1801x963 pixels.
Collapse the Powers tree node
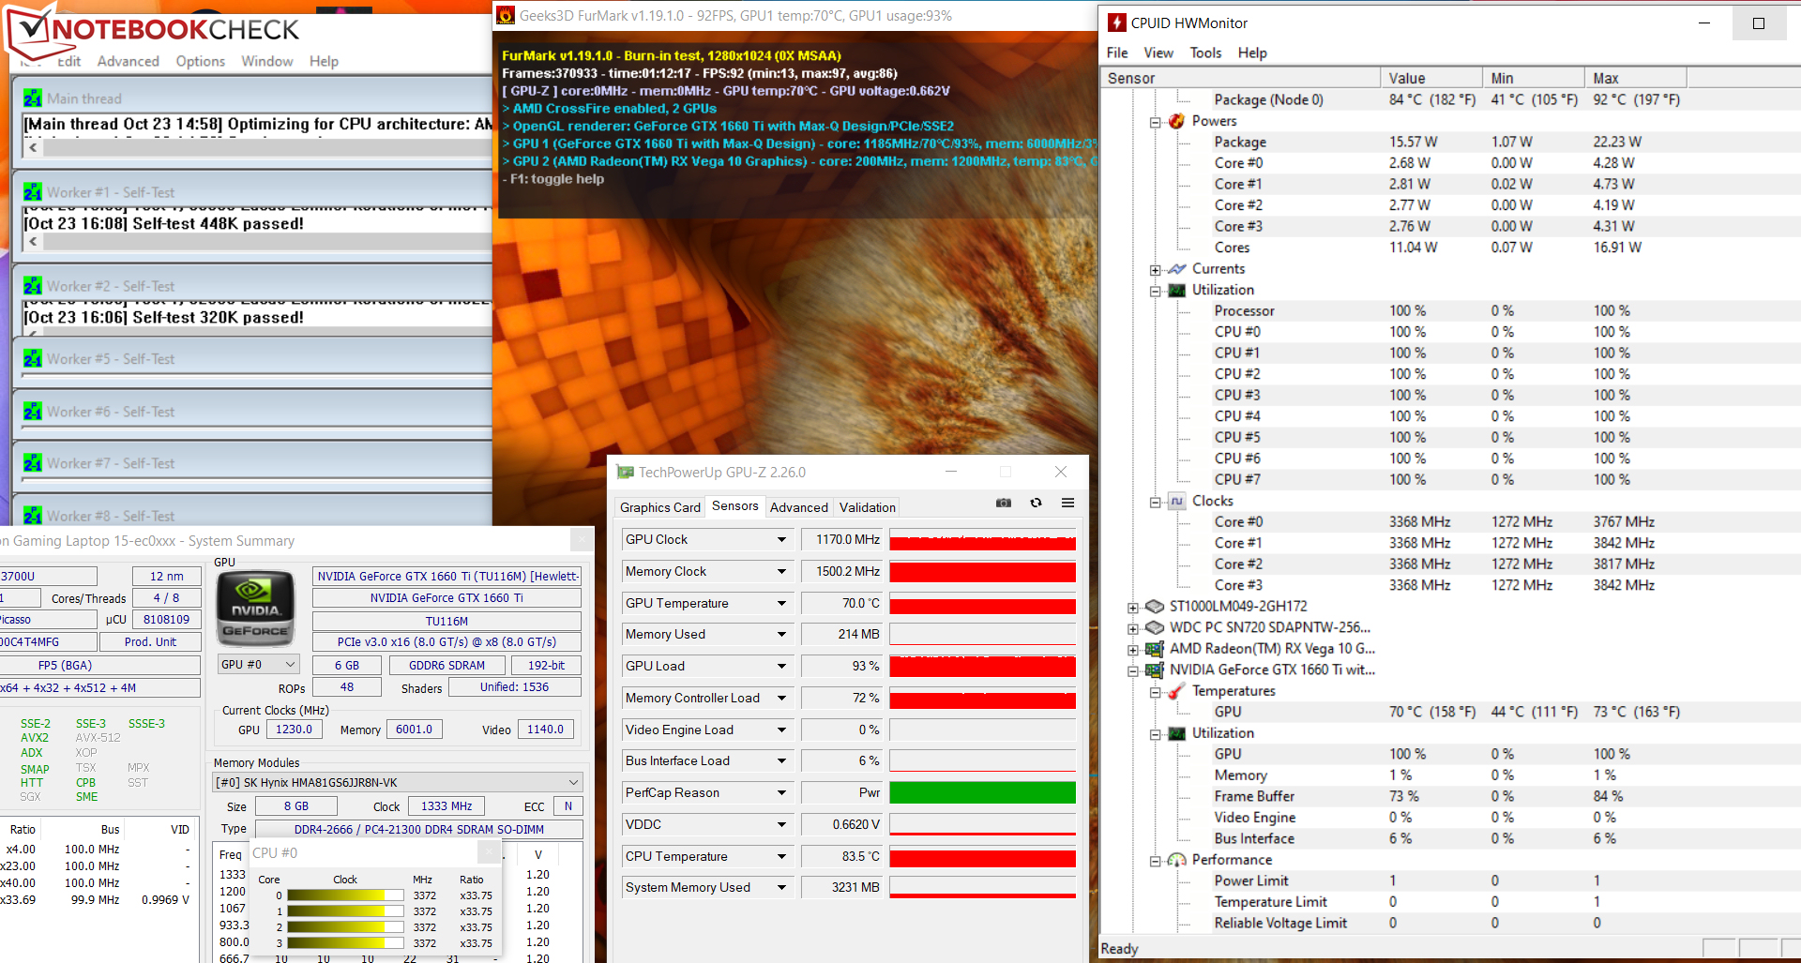click(x=1155, y=122)
